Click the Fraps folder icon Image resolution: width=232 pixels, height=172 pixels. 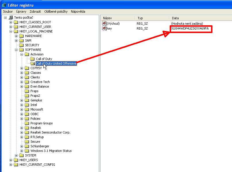point(27,91)
